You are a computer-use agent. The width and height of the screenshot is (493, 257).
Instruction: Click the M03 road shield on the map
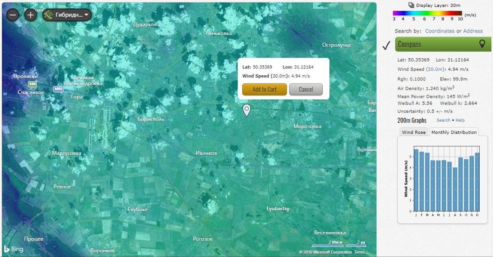pyautogui.click(x=58, y=89)
